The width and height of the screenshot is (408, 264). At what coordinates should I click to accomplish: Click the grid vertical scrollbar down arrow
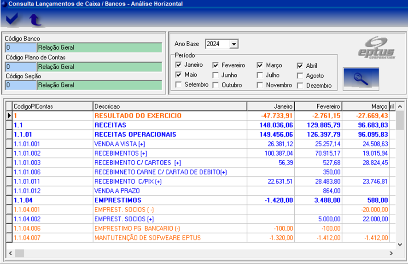(400, 244)
